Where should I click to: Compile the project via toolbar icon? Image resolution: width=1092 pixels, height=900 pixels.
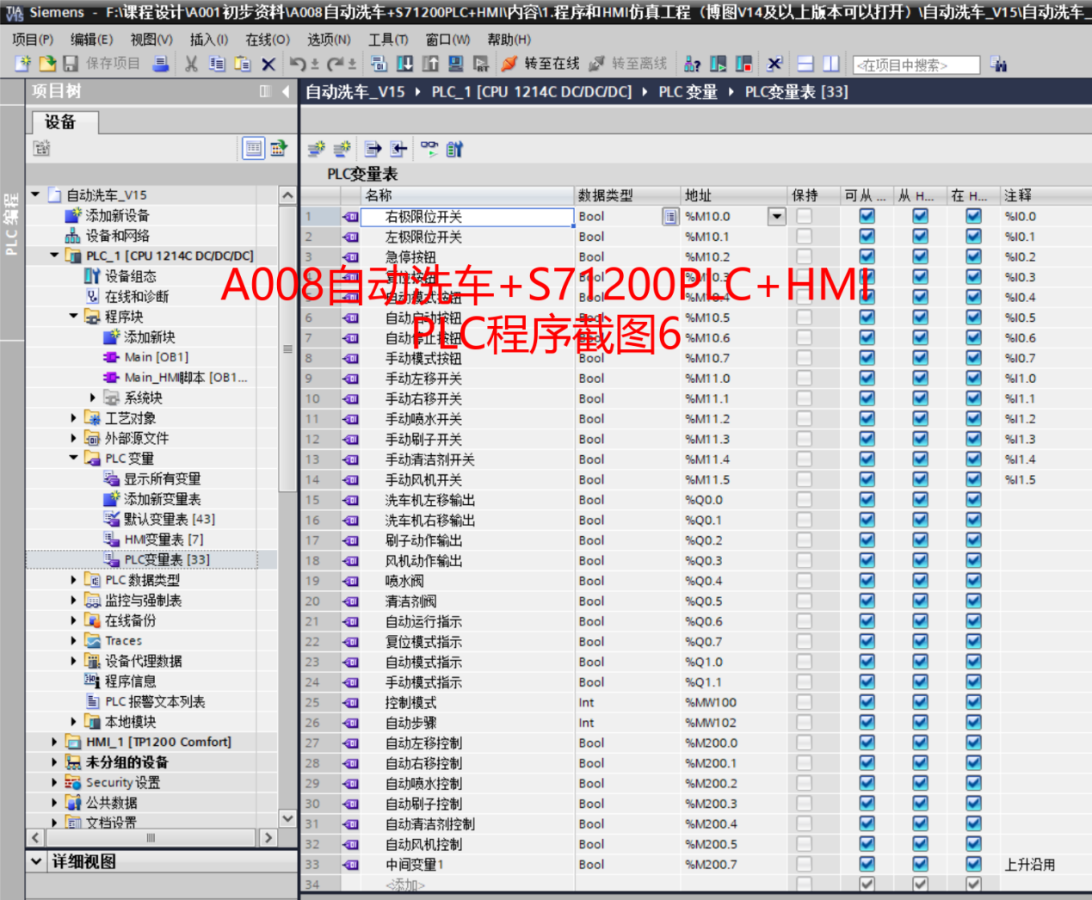pos(379,64)
